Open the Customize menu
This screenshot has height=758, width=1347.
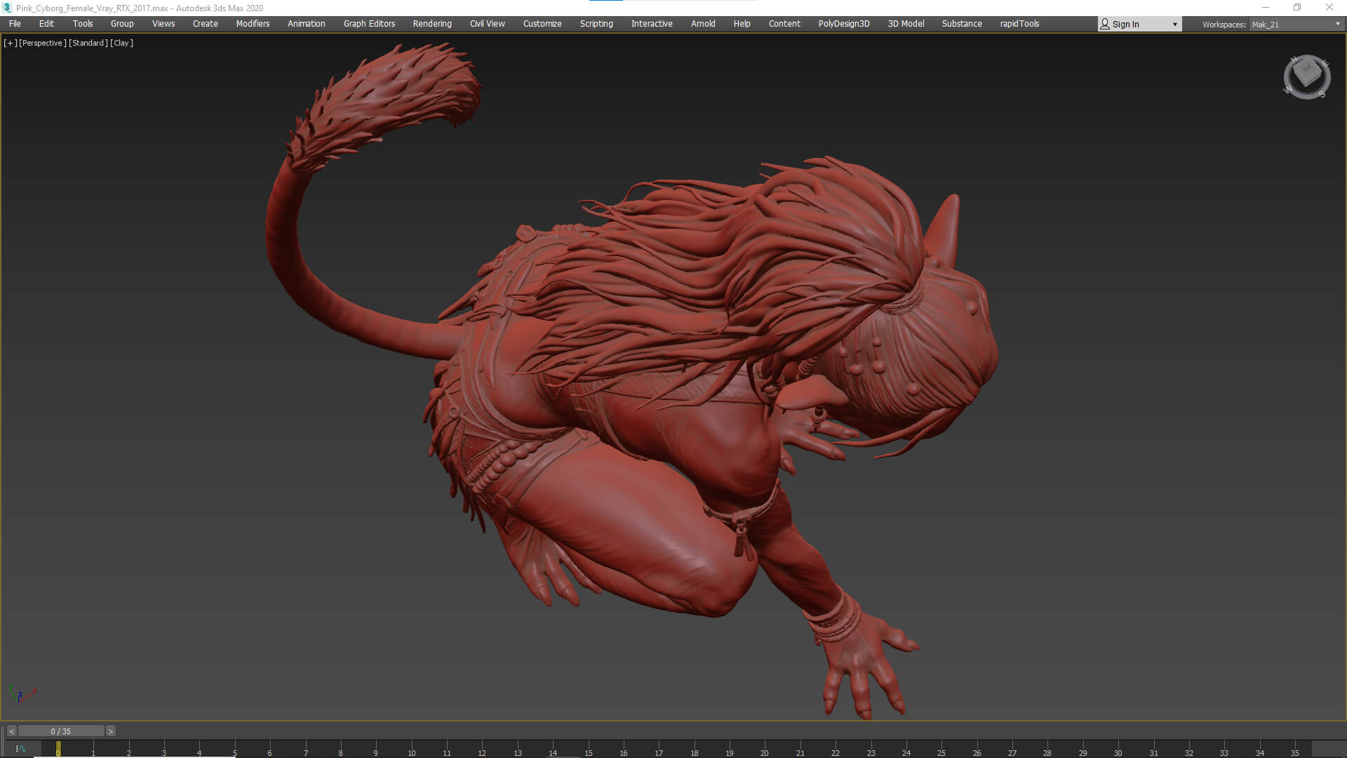click(x=542, y=24)
